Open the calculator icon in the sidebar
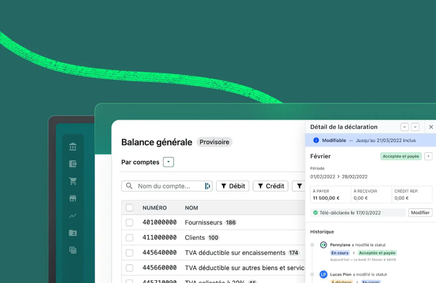The width and height of the screenshot is (436, 283). tap(73, 250)
